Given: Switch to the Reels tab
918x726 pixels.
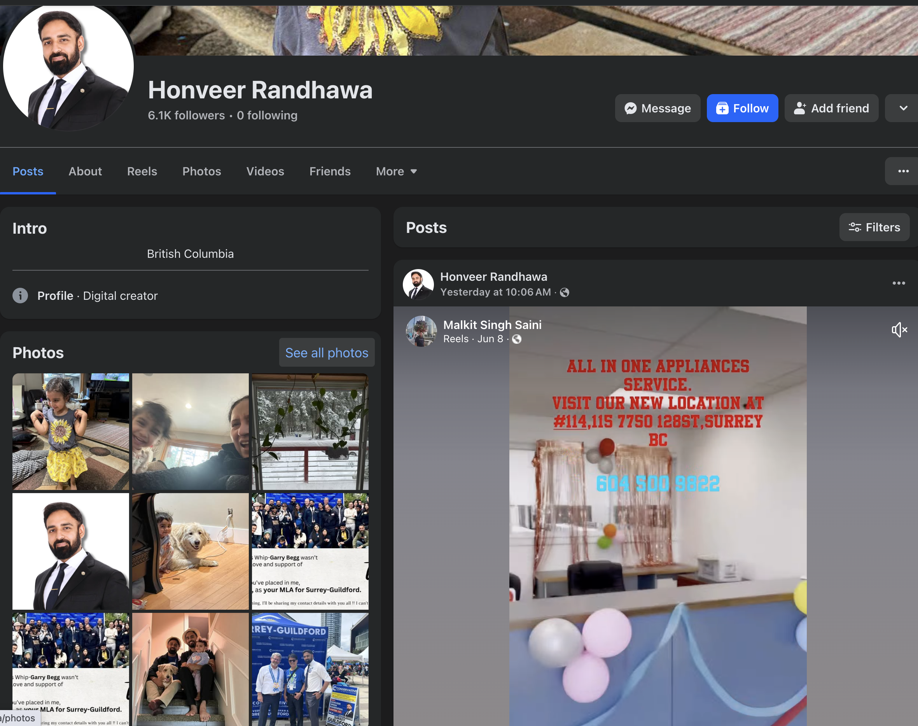Looking at the screenshot, I should (142, 171).
